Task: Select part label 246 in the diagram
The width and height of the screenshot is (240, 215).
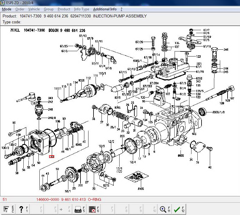Action: [226, 50]
